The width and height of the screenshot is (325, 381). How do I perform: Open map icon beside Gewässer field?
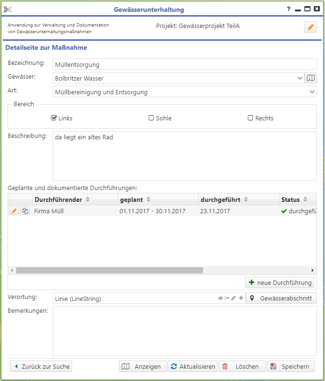point(311,78)
